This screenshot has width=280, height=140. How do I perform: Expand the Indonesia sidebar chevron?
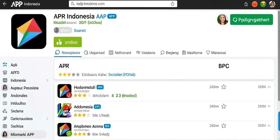pos(47,80)
